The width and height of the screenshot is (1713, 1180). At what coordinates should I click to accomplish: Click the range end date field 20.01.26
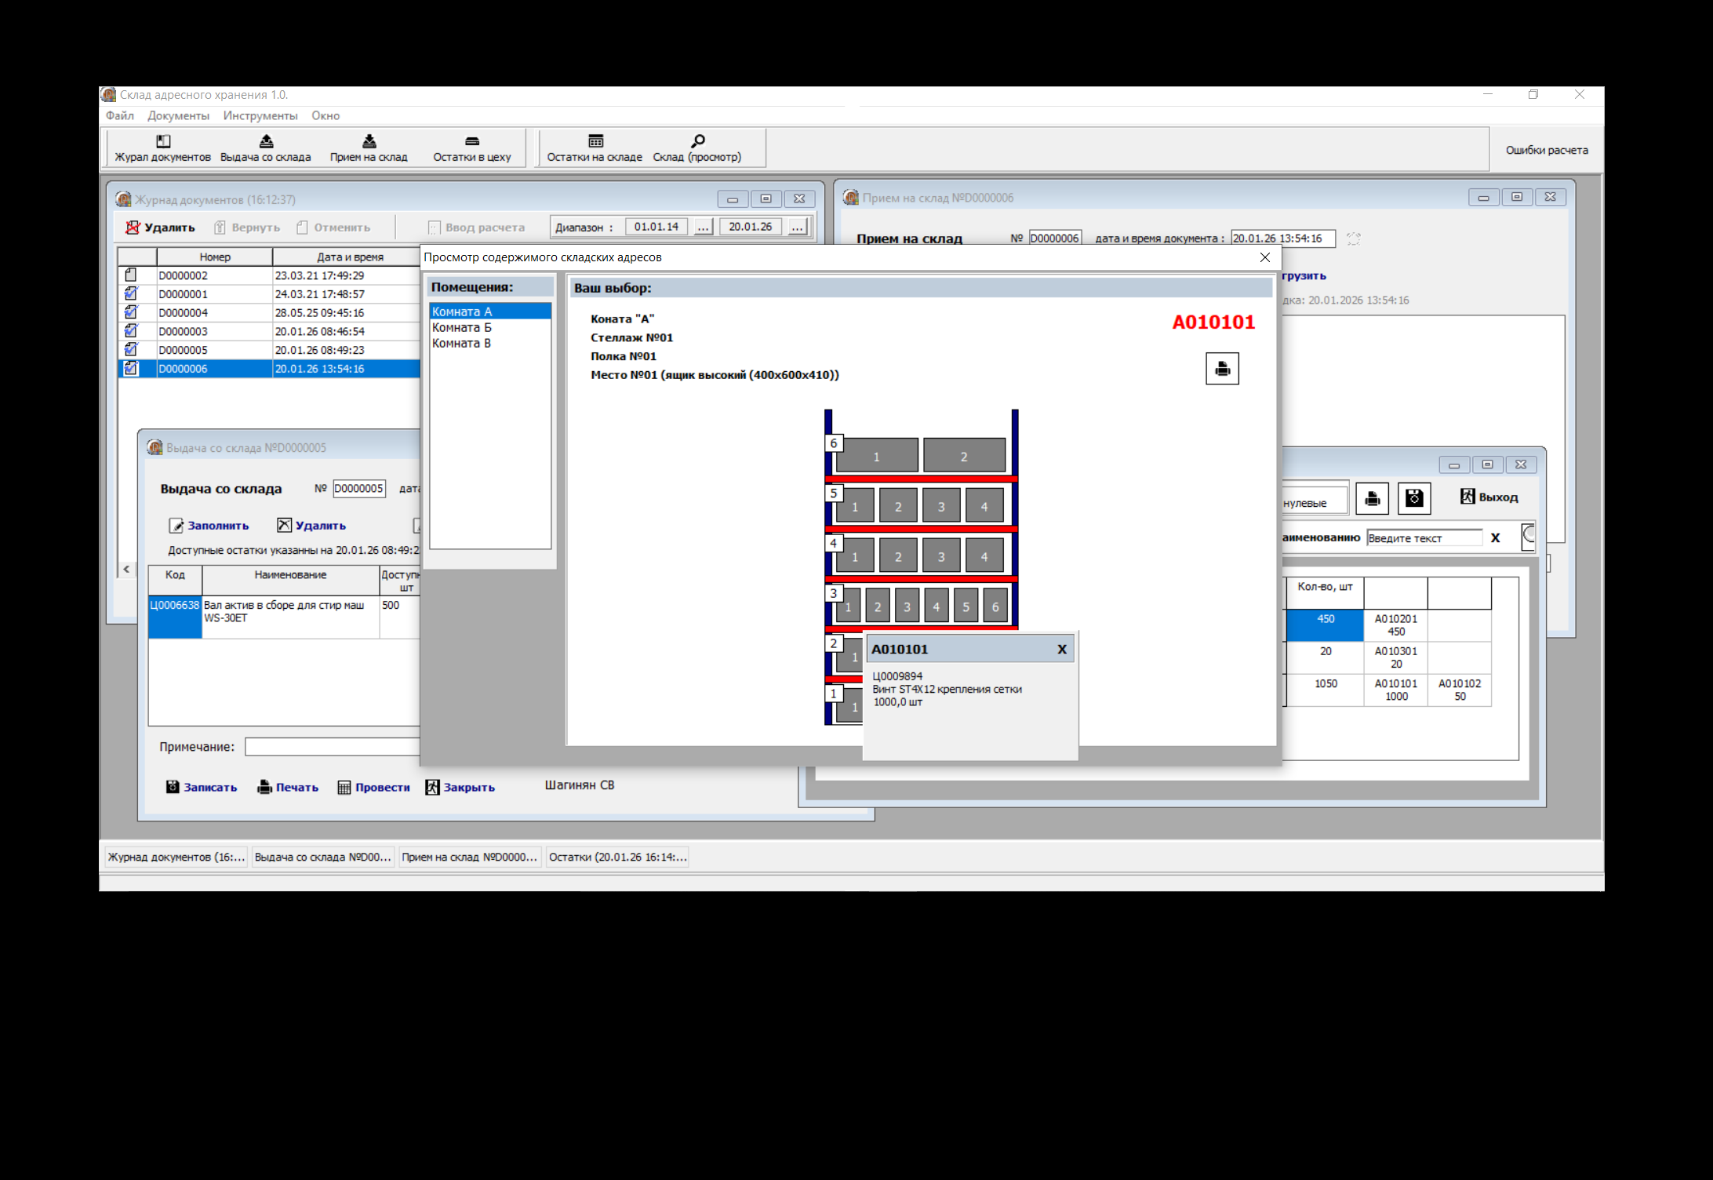[x=751, y=227]
